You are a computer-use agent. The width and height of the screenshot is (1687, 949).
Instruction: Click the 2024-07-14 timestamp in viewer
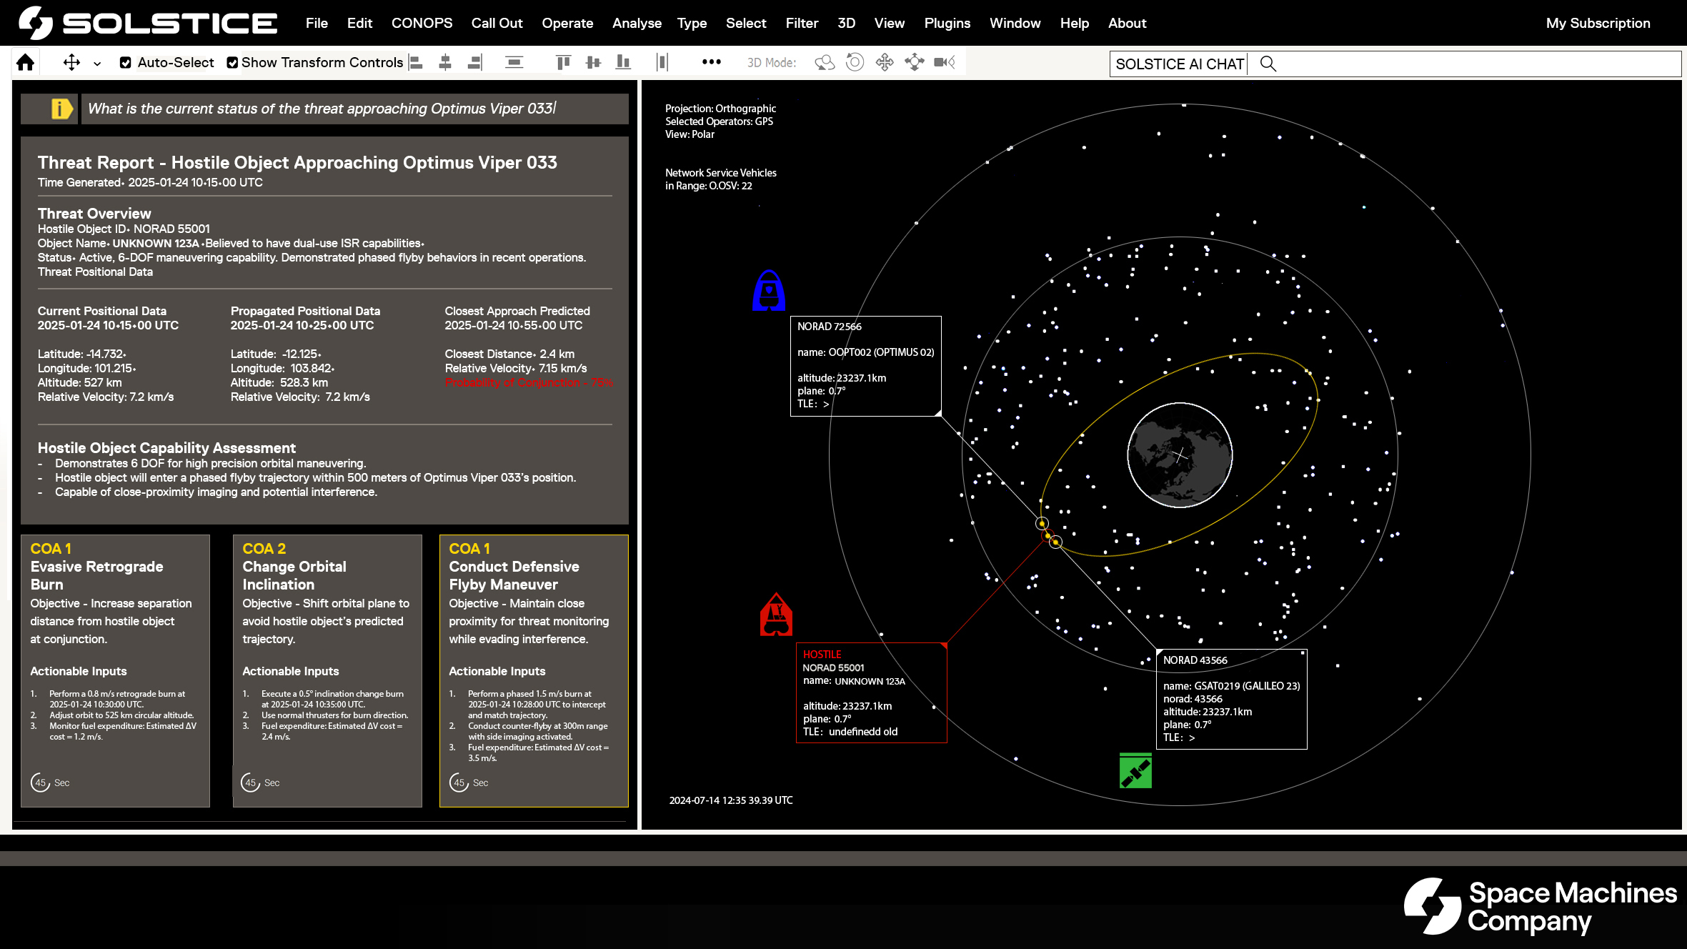pyautogui.click(x=731, y=800)
